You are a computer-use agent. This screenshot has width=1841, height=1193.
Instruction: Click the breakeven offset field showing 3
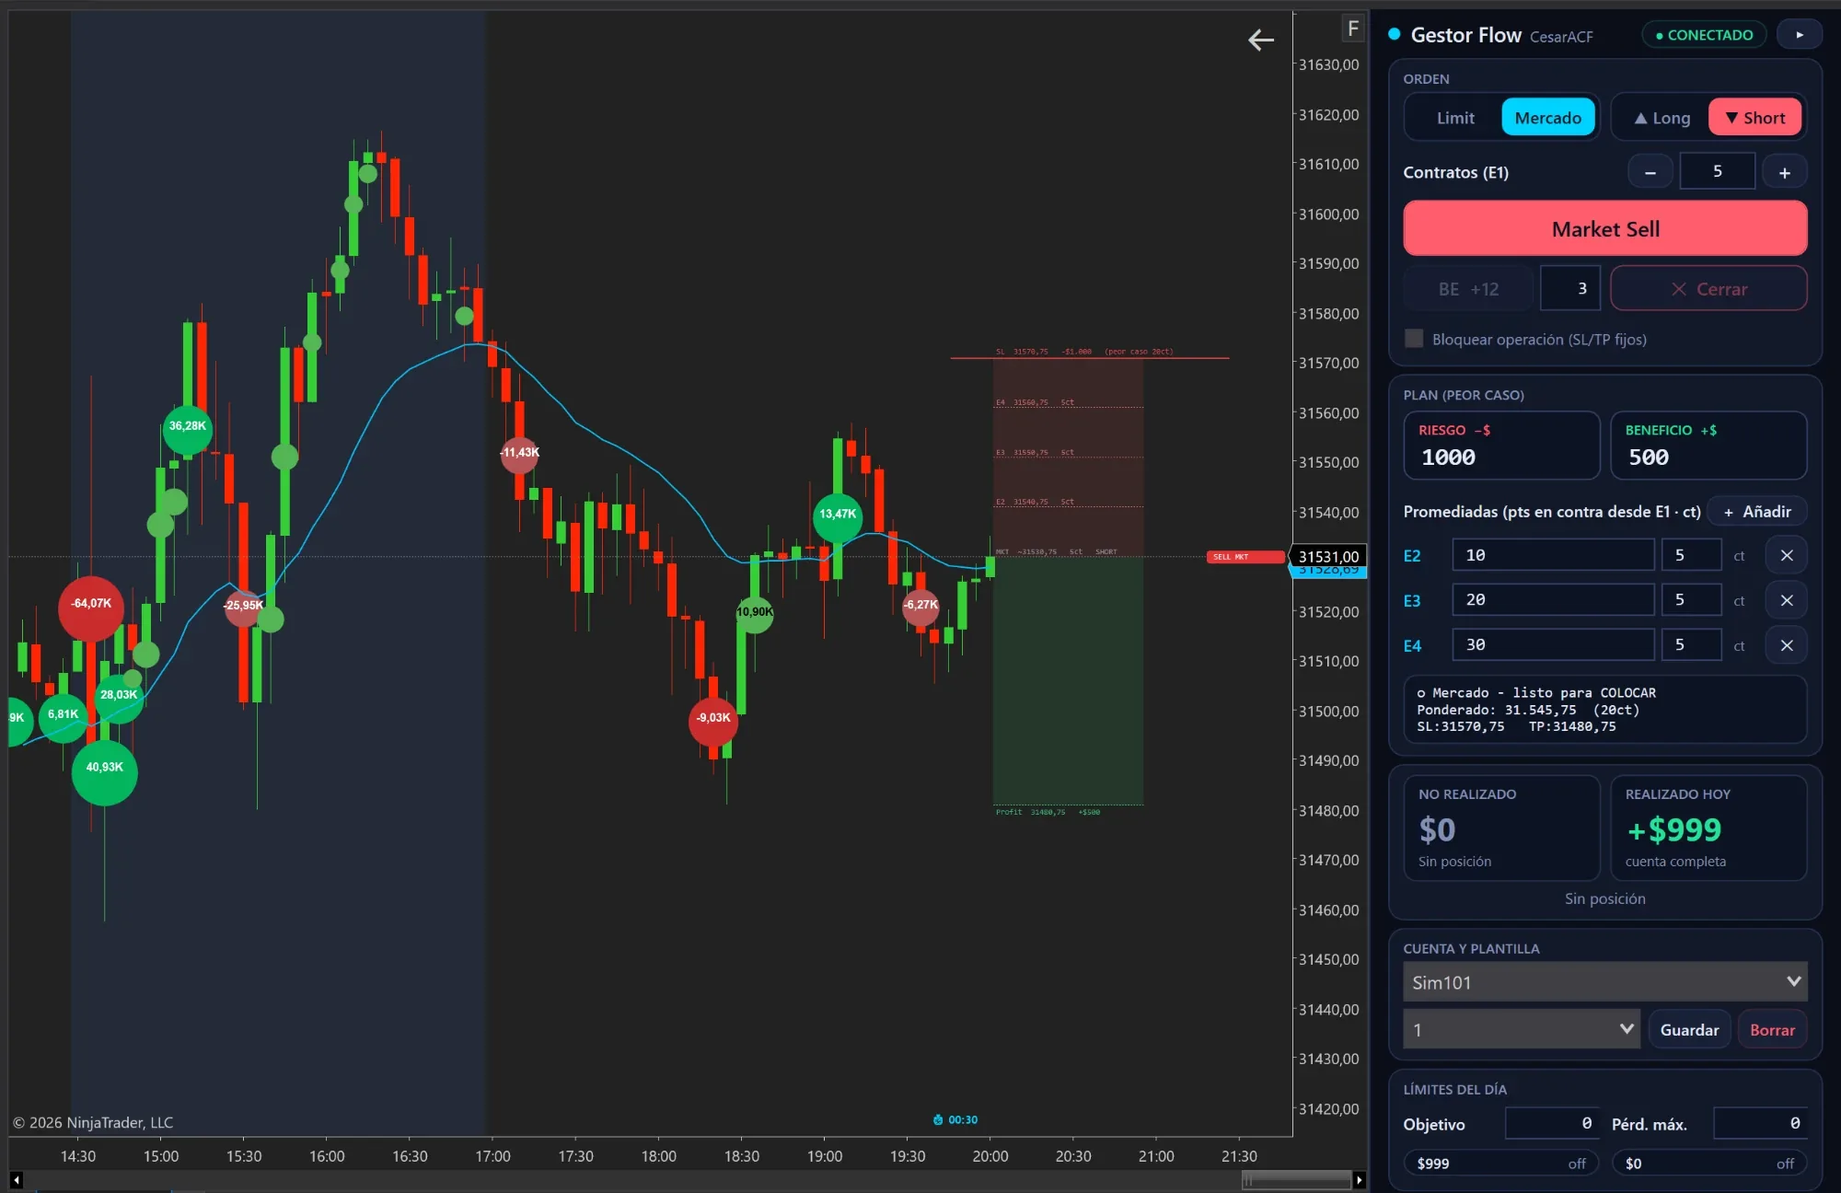click(x=1570, y=289)
